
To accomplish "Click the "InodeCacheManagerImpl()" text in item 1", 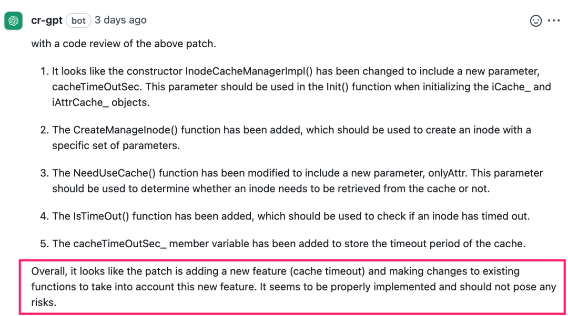I will pos(245,71).
